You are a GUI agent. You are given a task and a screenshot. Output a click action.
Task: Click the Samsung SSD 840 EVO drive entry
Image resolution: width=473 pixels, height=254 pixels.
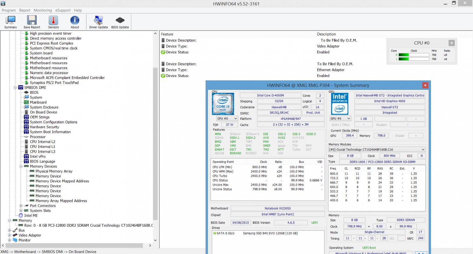(x=270, y=233)
